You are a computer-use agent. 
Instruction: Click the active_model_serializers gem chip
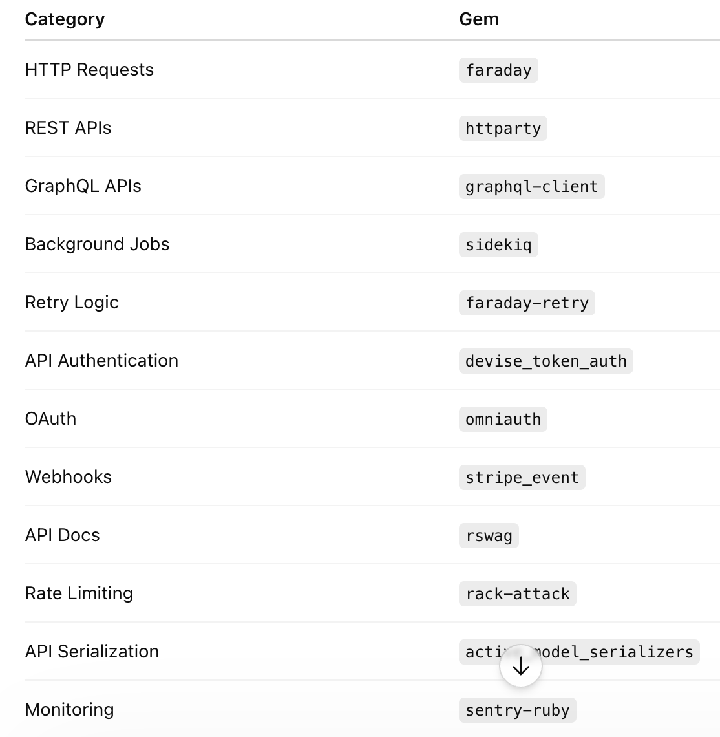pyautogui.click(x=579, y=652)
